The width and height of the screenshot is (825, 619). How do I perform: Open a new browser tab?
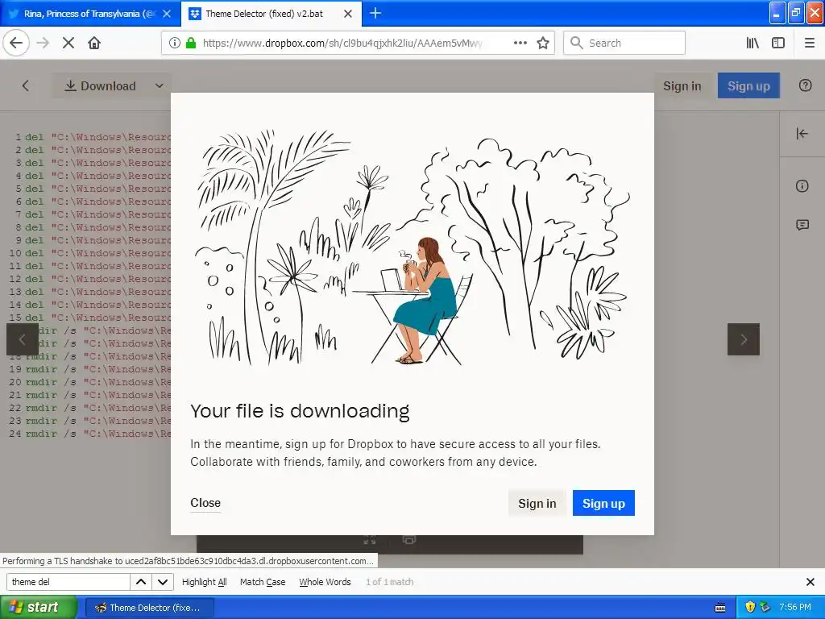click(375, 13)
